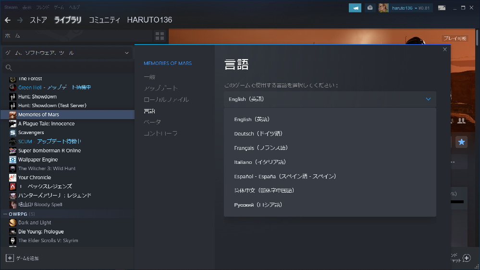Image resolution: width=480 pixels, height=270 pixels.
Task: Open the アップデート properties tab
Action: point(160,88)
